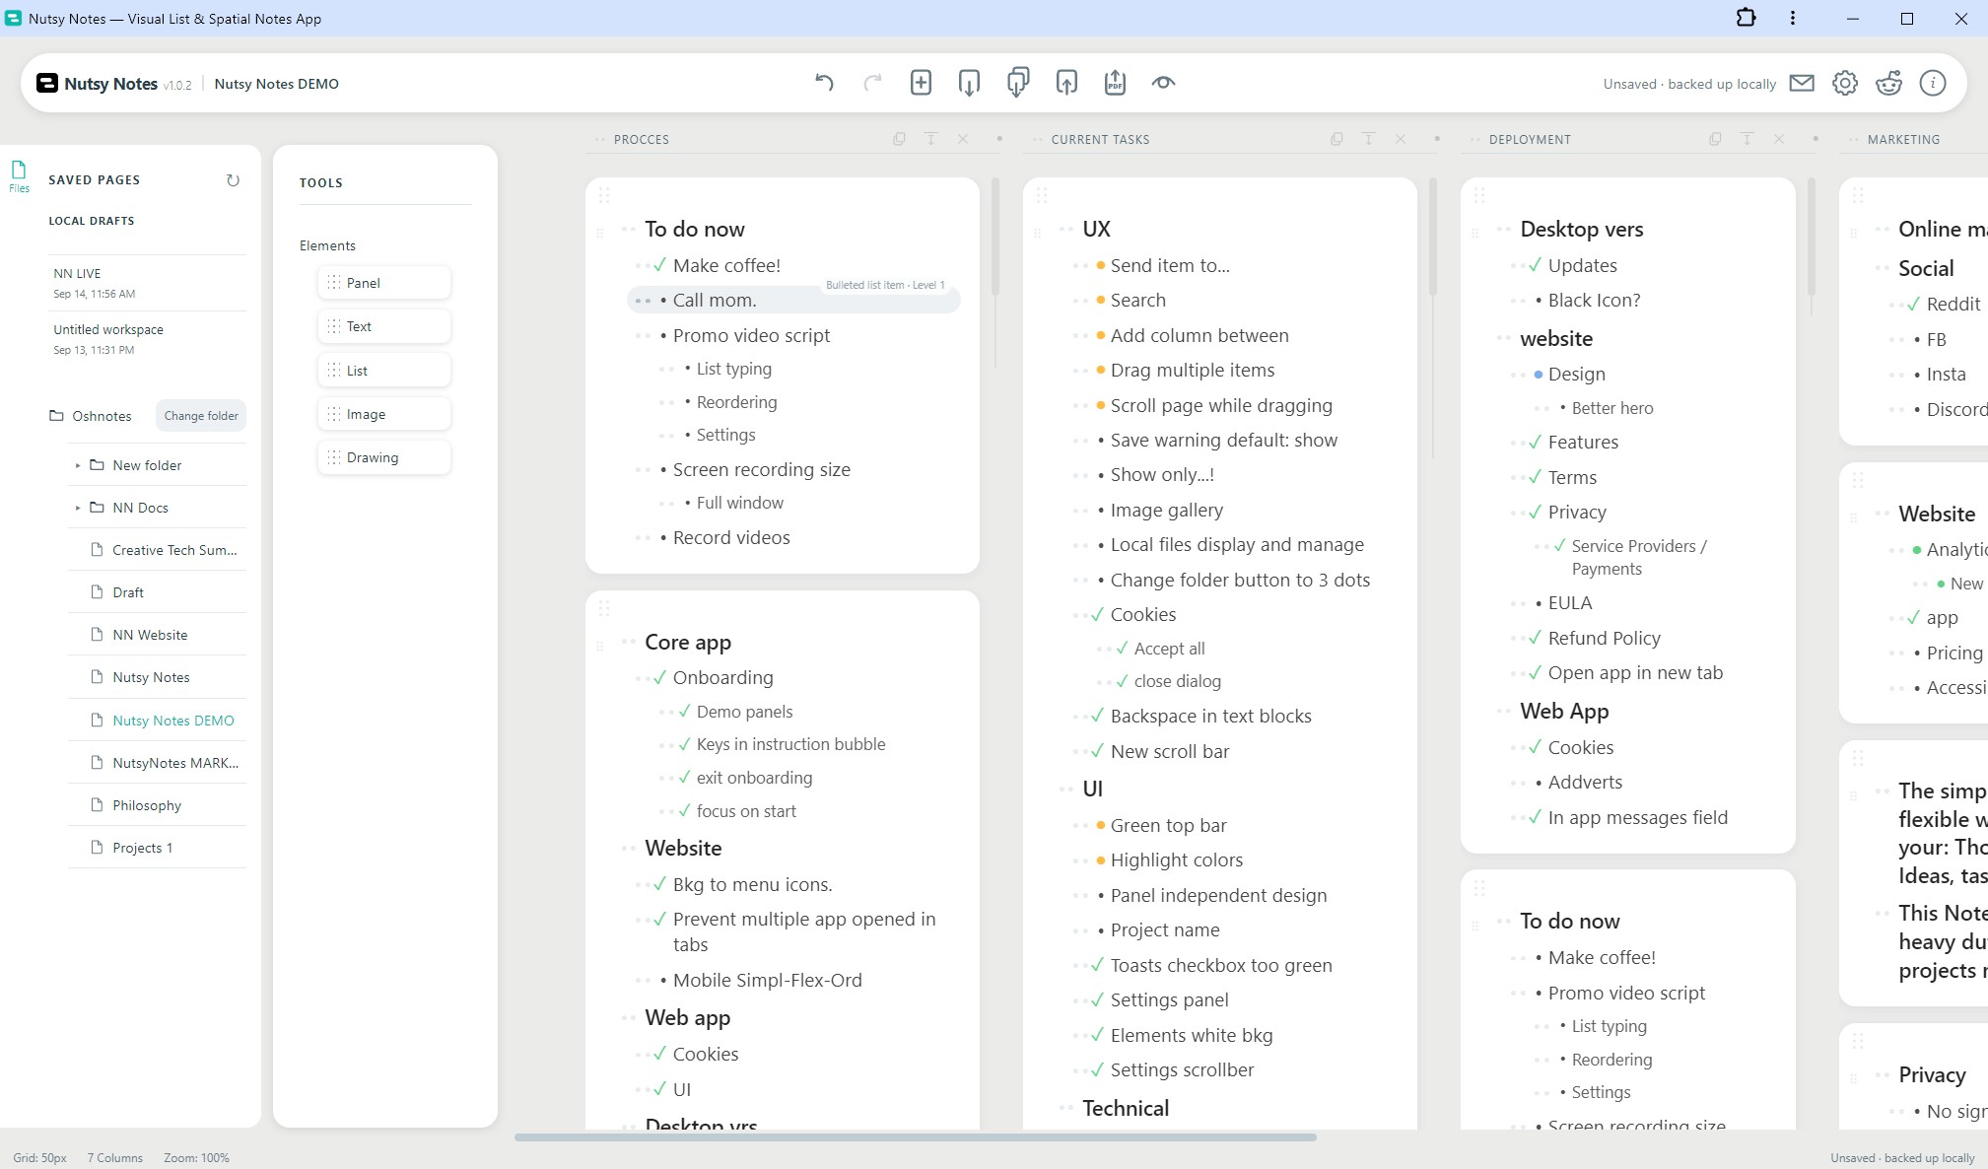The width and height of the screenshot is (1988, 1169).
Task: Open the mail contact icon
Action: pos(1802,83)
